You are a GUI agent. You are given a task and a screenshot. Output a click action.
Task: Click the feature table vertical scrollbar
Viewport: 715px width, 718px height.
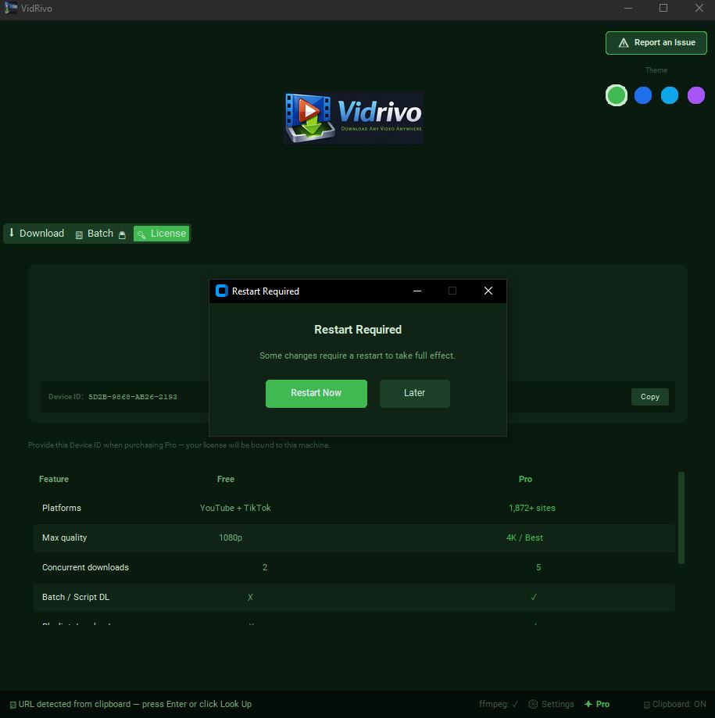[x=681, y=518]
